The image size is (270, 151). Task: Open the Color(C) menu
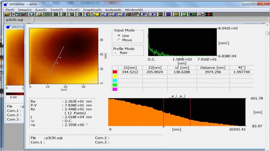73,10
